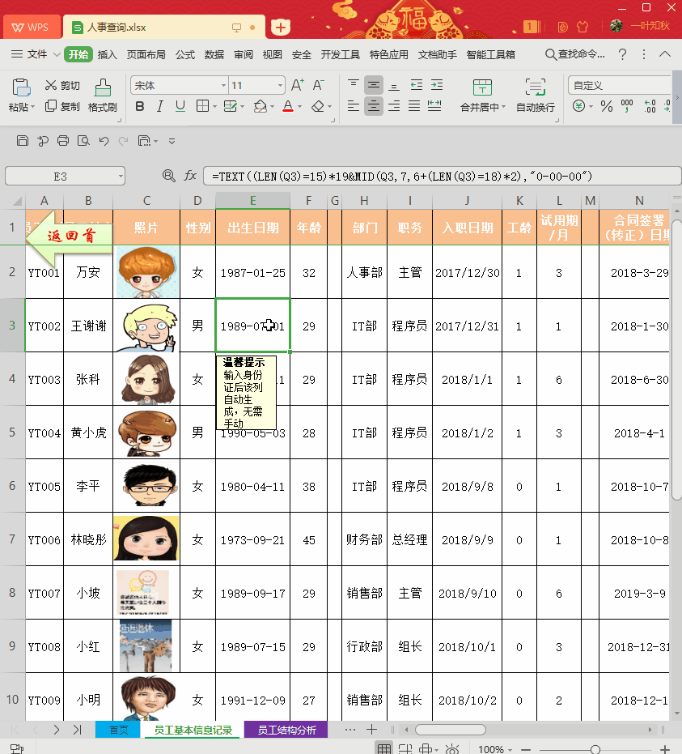Align text to bottom
The width and height of the screenshot is (682, 754).
394,86
